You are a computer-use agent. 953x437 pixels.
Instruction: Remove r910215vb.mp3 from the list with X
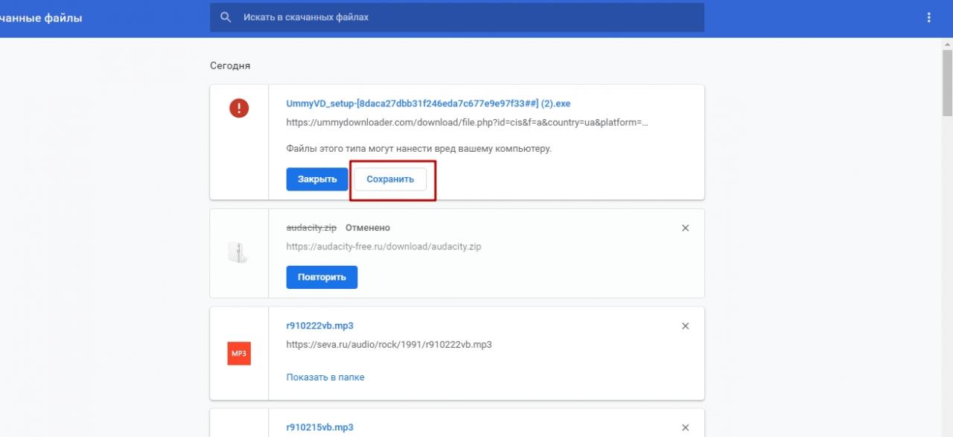[685, 427]
